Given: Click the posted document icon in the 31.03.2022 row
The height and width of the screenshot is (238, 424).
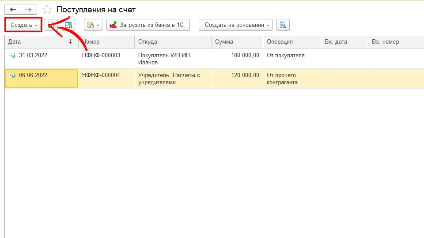Looking at the screenshot, I should pyautogui.click(x=12, y=56).
